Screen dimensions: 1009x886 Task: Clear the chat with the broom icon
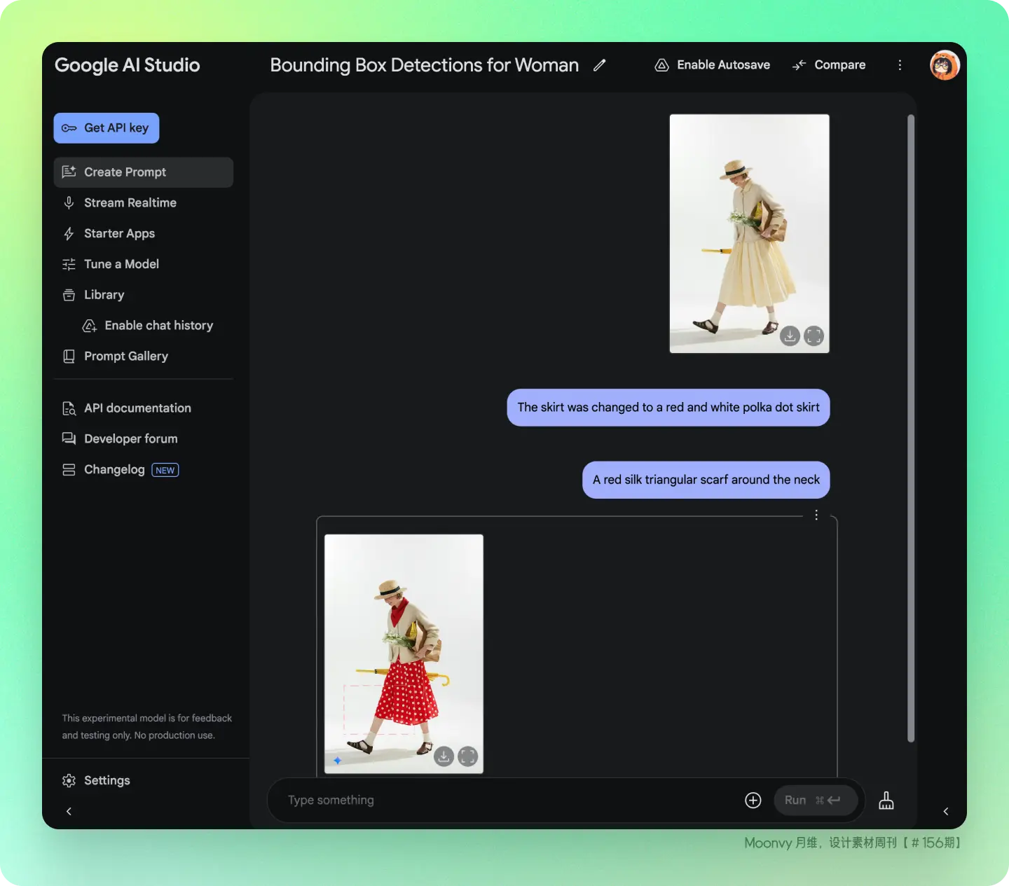[886, 801]
